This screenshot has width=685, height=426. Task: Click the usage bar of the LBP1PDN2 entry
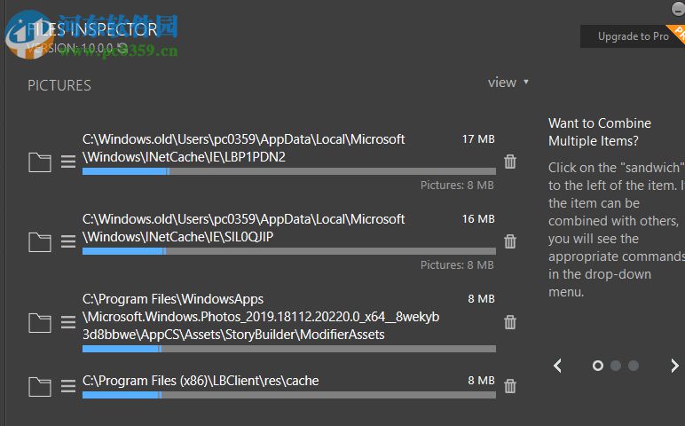tap(288, 171)
